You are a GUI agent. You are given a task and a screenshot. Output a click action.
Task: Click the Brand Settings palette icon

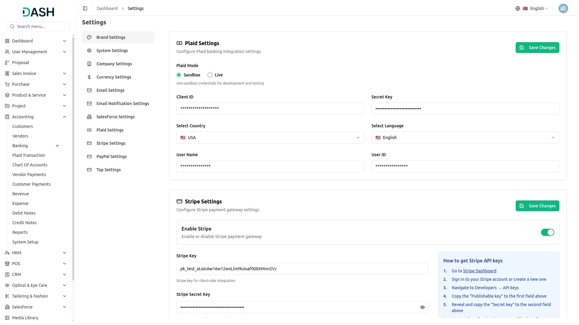(89, 37)
